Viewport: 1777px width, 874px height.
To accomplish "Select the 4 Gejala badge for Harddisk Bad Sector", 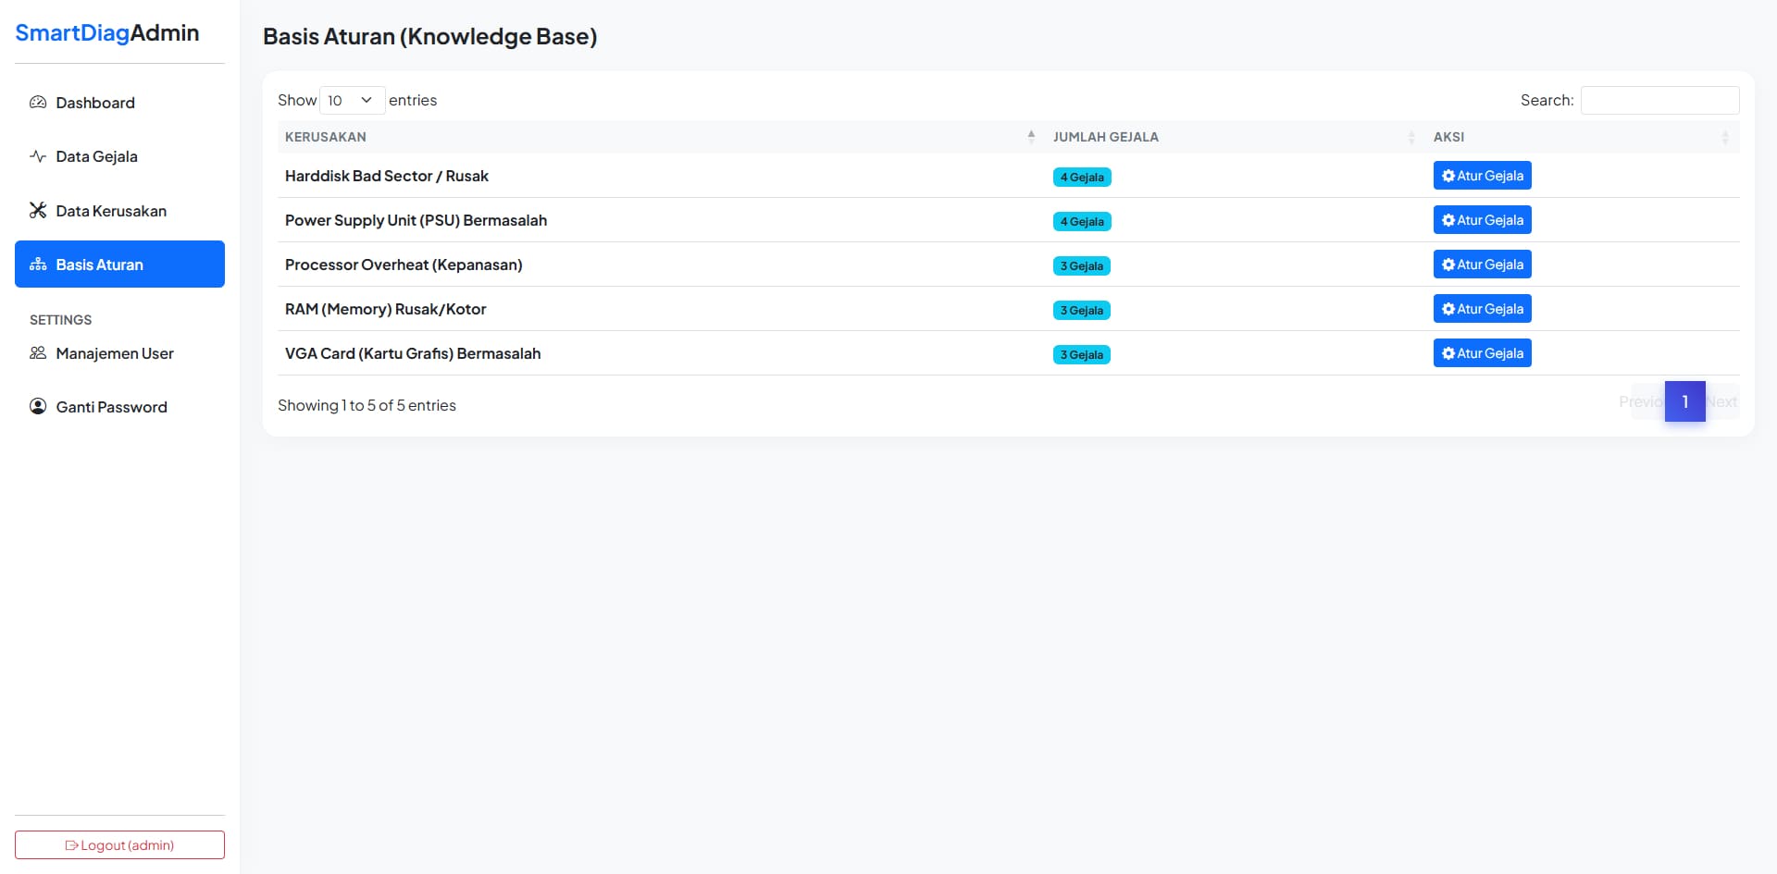I will [x=1082, y=177].
